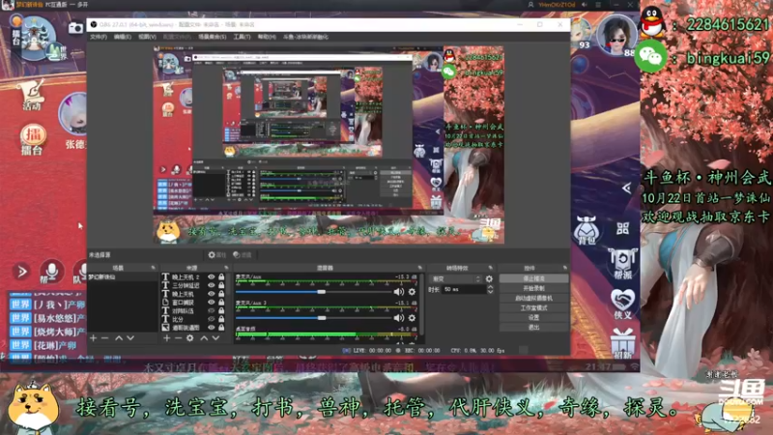Add a new scene with the plus icon under 场景
This screenshot has height=435, width=773.
tap(93, 338)
